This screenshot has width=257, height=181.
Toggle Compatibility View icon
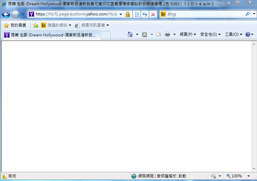(137, 14)
